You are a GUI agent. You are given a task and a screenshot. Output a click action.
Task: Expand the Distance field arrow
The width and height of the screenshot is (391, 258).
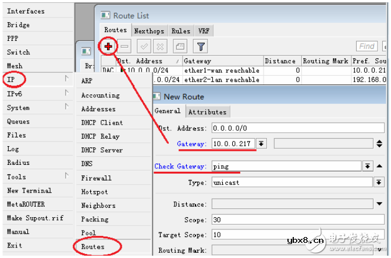(380, 204)
